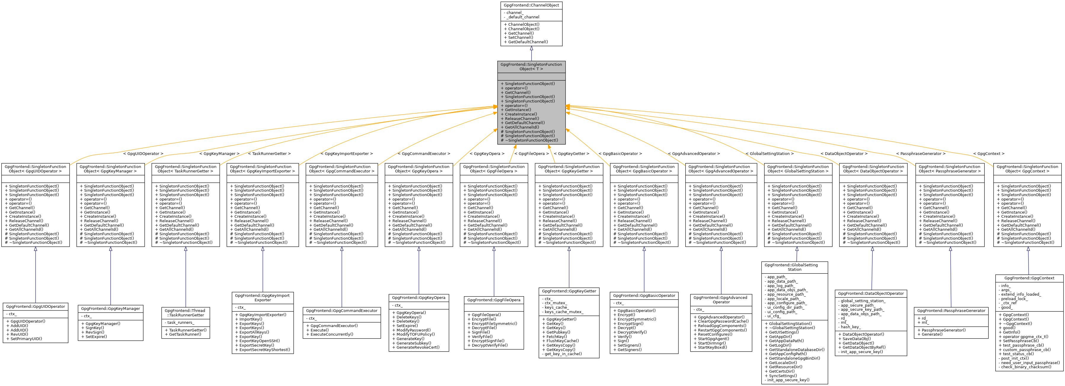Open SingletonFunctionObject< GpgKeyOpera > node
The width and height of the screenshot is (1065, 386).
pyautogui.click(x=419, y=205)
